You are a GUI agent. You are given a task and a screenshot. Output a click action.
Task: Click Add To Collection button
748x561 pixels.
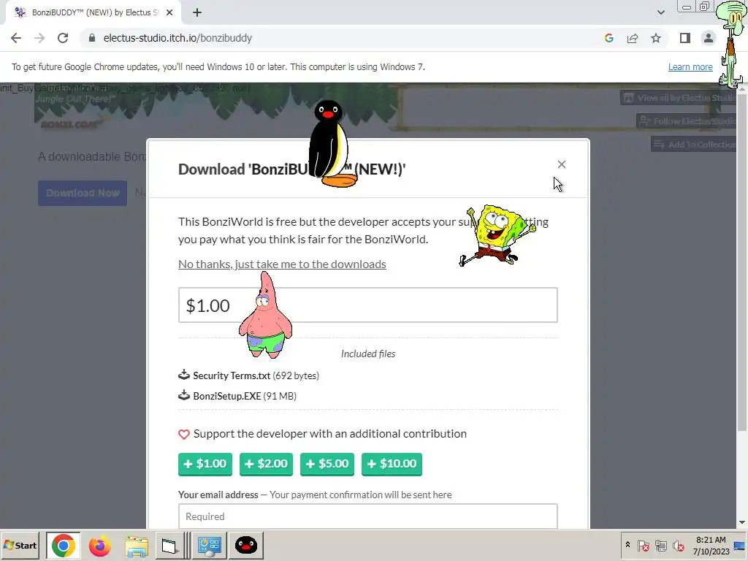point(694,144)
